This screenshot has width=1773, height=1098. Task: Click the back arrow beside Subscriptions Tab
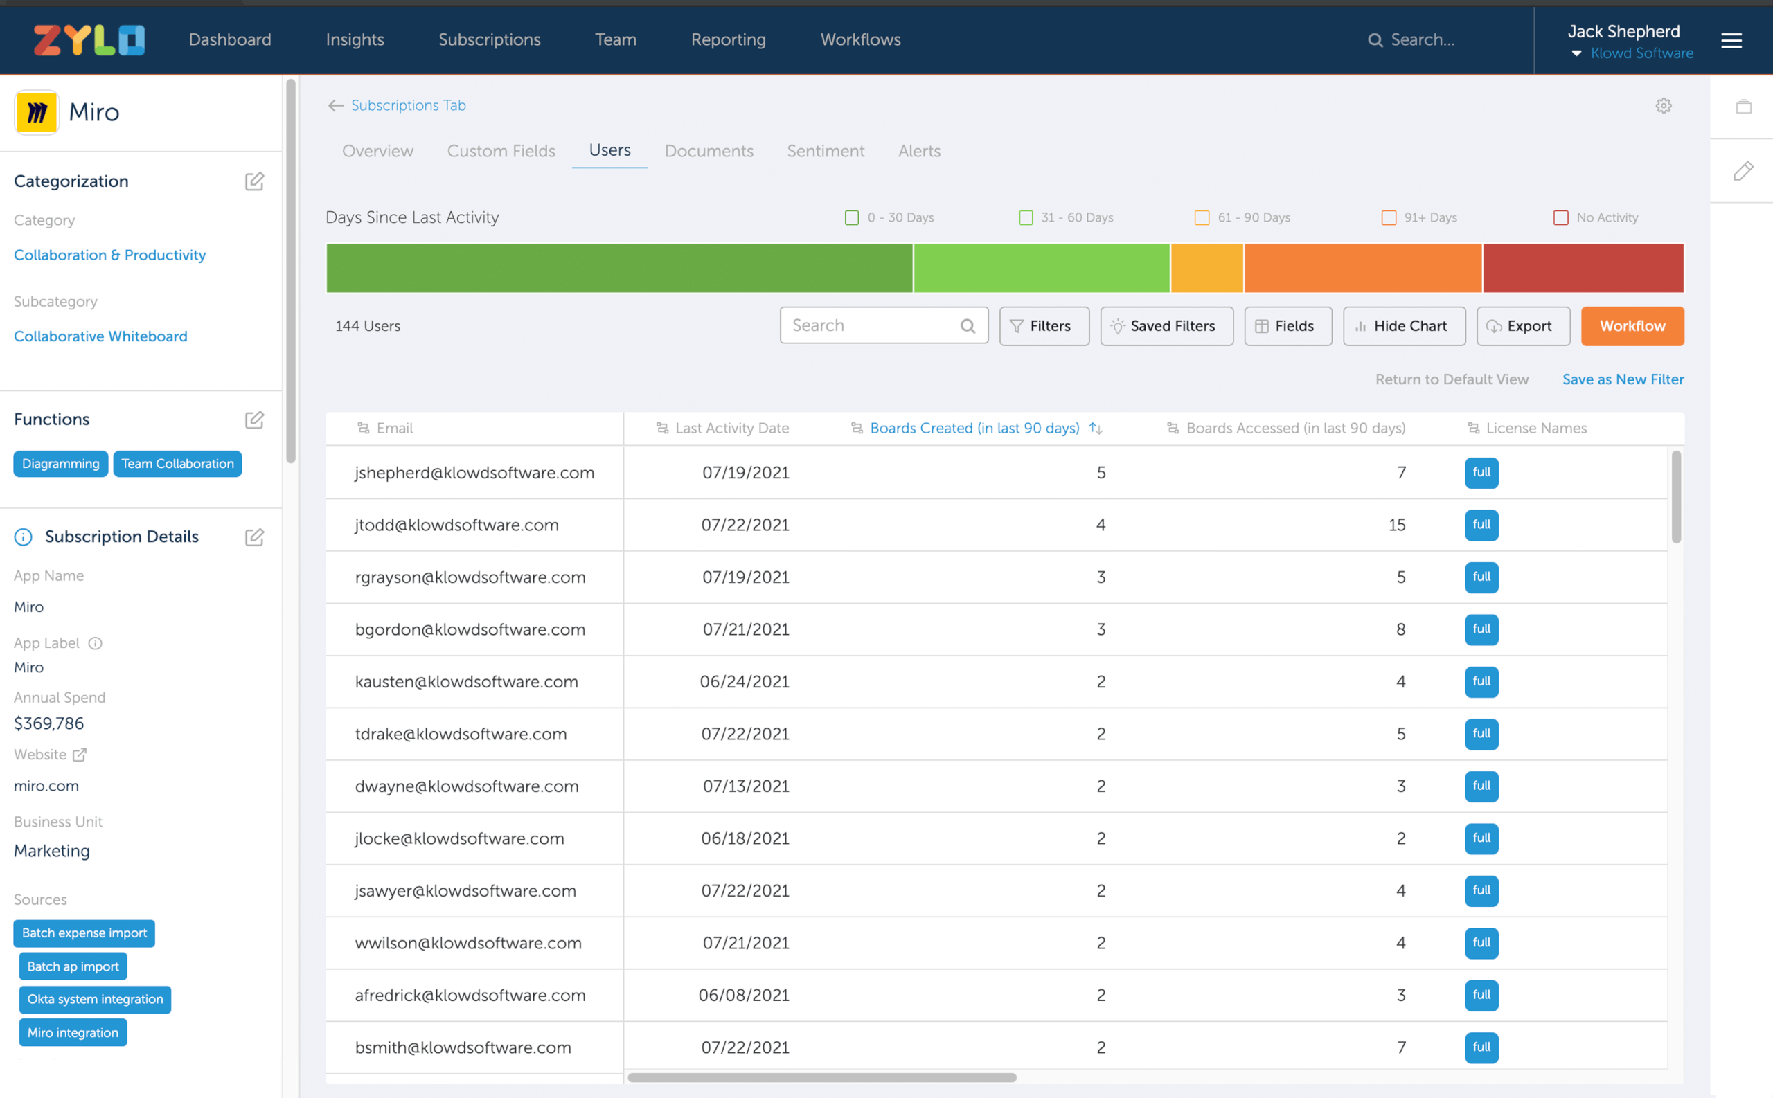[x=335, y=105]
